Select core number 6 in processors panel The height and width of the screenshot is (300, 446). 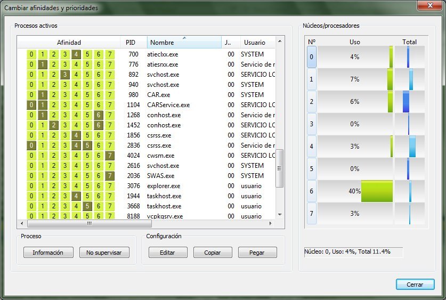pyautogui.click(x=312, y=191)
